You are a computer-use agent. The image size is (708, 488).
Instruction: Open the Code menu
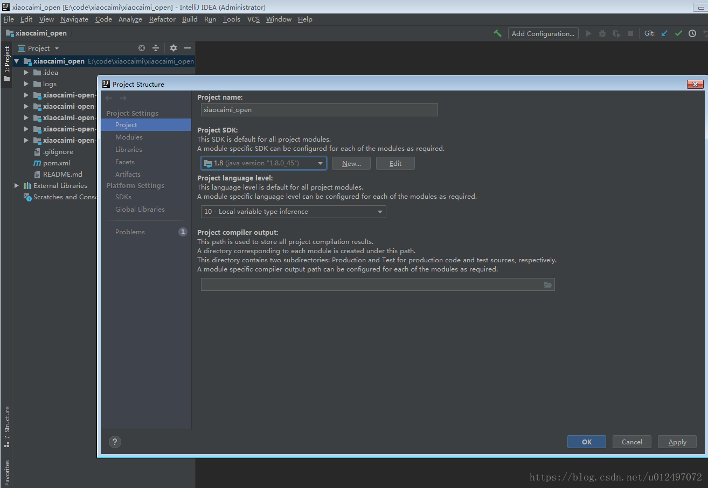(103, 19)
